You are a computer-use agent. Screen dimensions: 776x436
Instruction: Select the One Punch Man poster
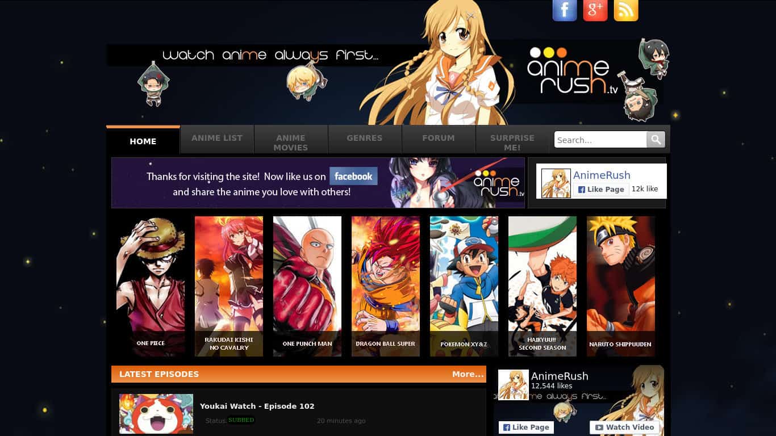tap(307, 286)
